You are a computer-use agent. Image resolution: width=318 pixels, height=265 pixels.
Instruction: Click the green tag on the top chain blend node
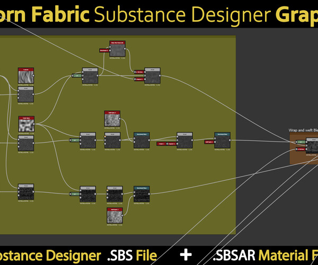point(77,76)
